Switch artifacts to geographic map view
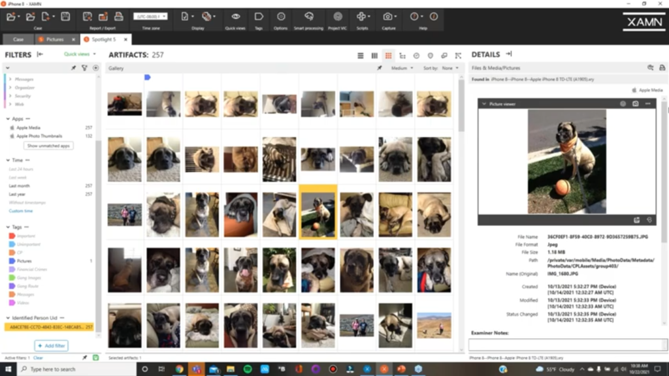Viewport: 669px width, 376px height. click(430, 55)
